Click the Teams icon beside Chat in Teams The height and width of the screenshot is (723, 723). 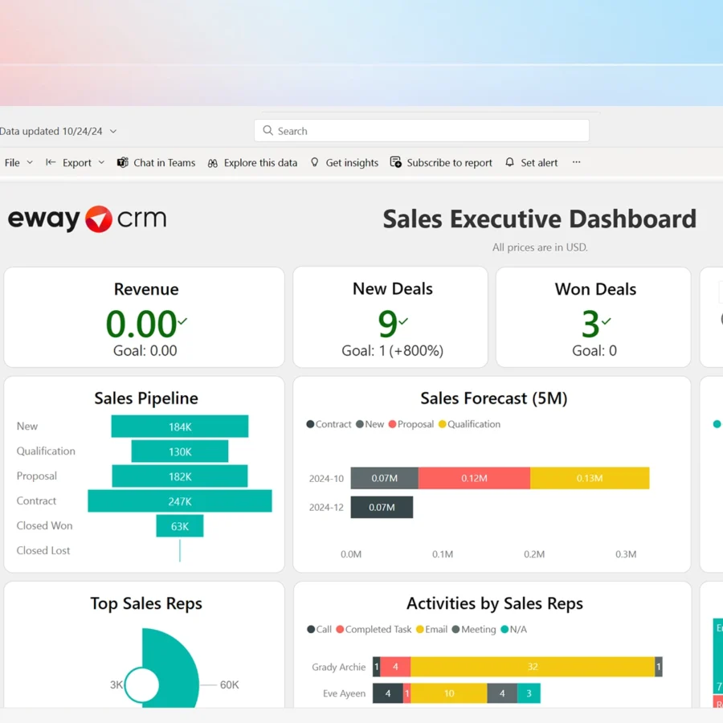click(x=123, y=162)
